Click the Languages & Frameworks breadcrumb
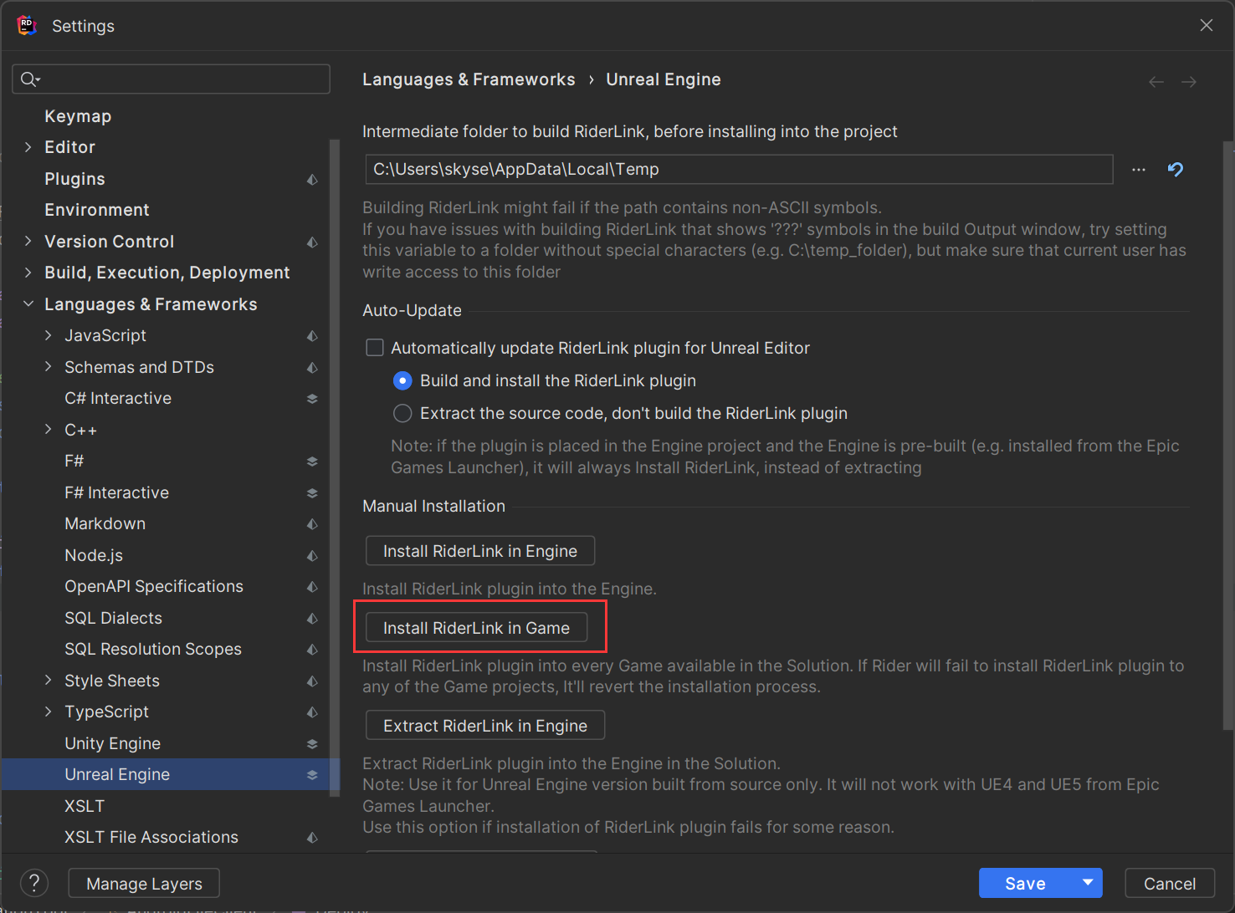The width and height of the screenshot is (1235, 913). tap(469, 79)
